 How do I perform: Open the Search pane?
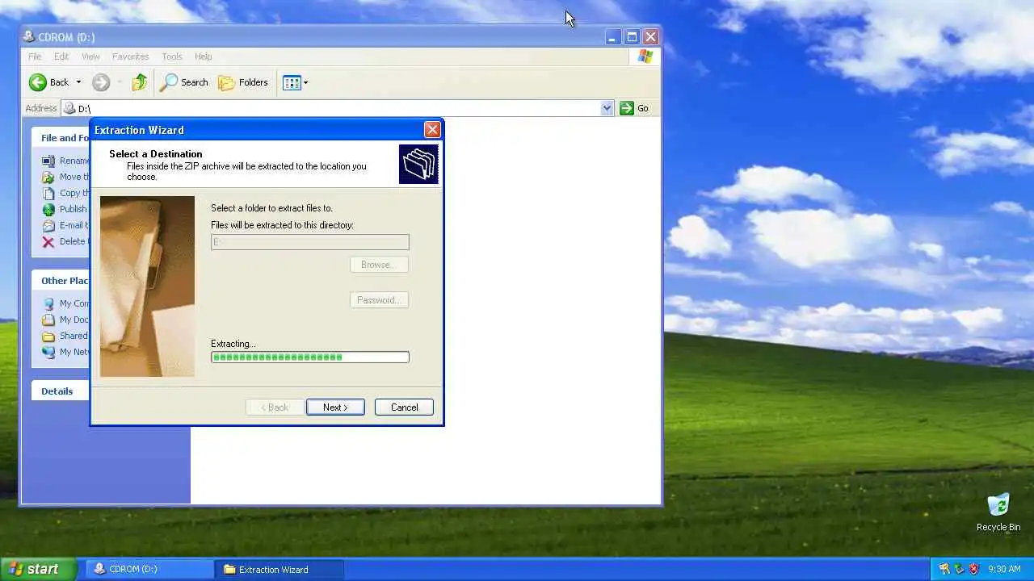point(184,82)
